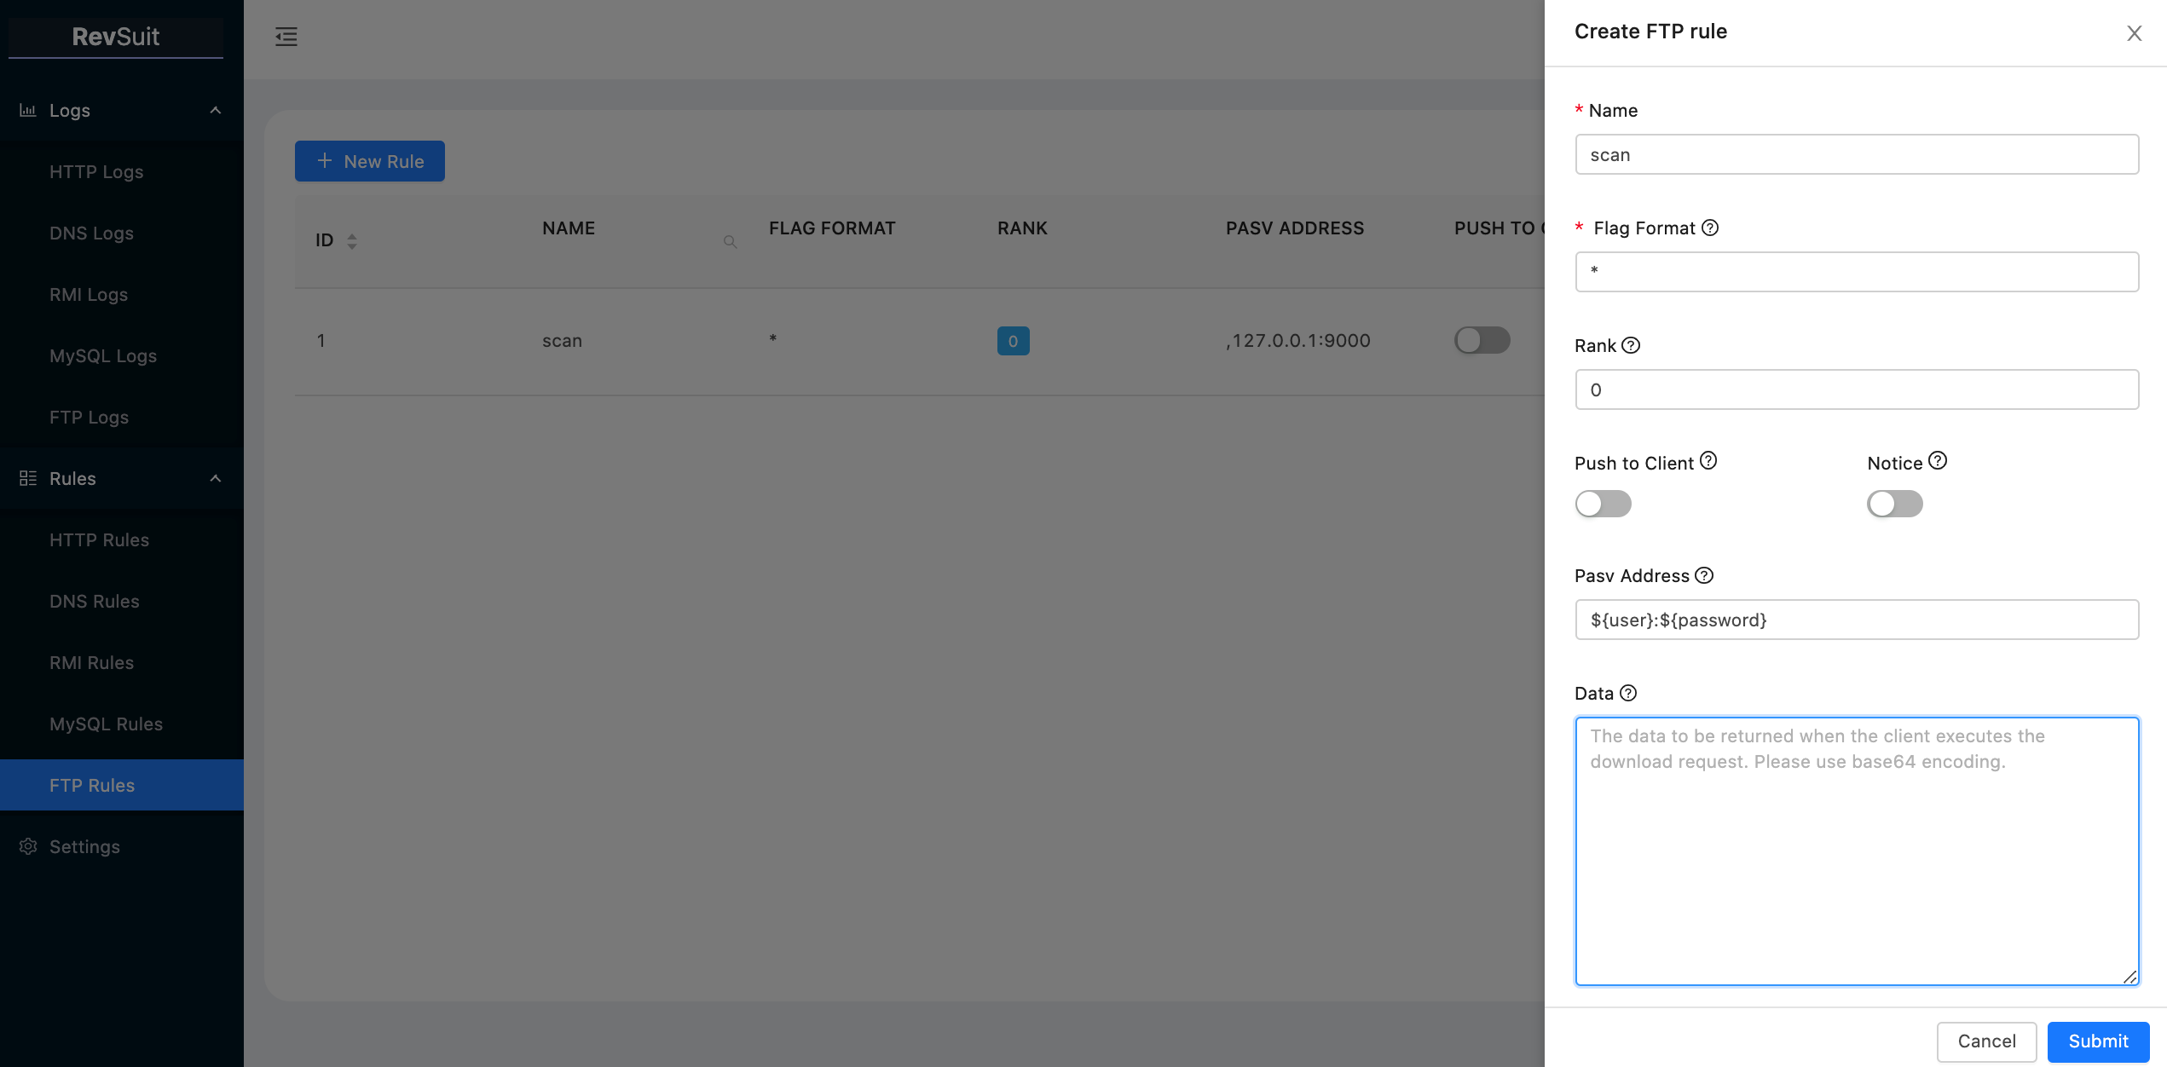The width and height of the screenshot is (2167, 1067).
Task: Click the DNS Logs sidebar menu item
Action: [x=91, y=232]
